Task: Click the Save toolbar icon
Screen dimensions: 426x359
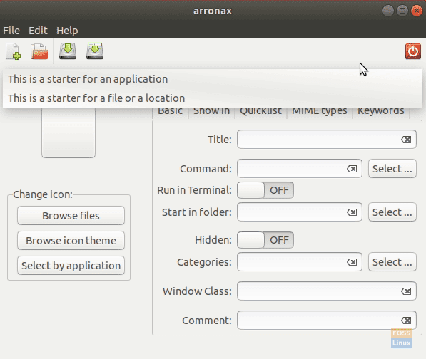Action: 68,51
